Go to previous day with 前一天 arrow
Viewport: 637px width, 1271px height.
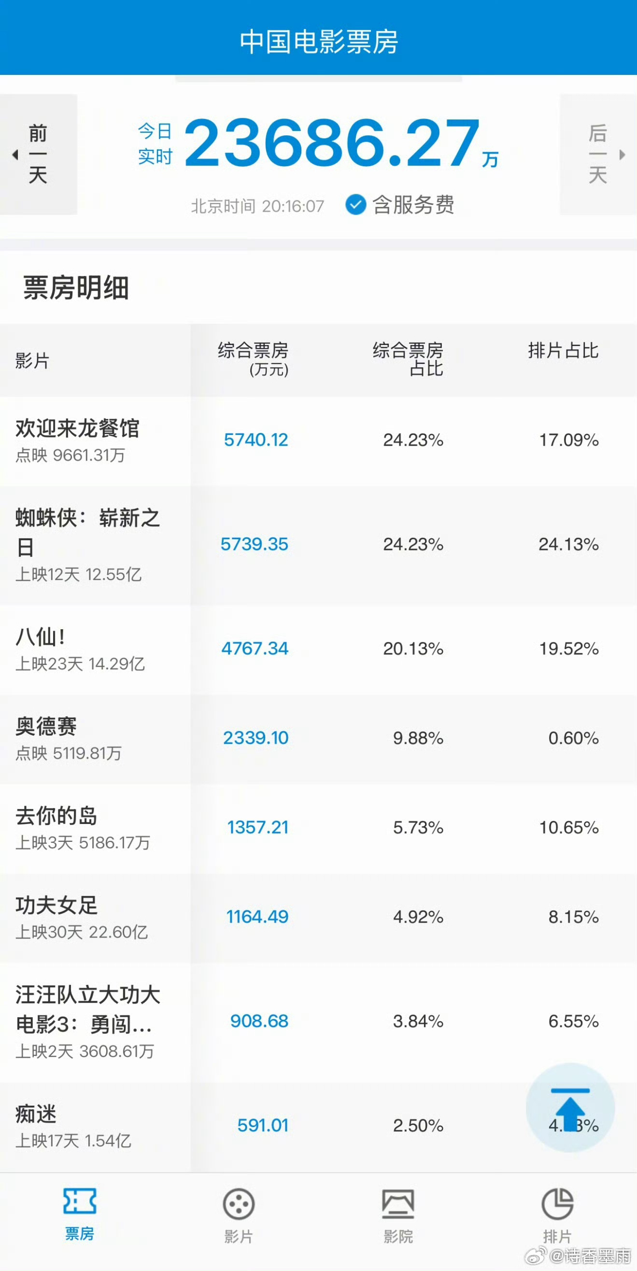(39, 155)
